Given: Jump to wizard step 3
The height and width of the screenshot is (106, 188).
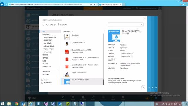Looking at the screenshot, I should pos(152,88).
